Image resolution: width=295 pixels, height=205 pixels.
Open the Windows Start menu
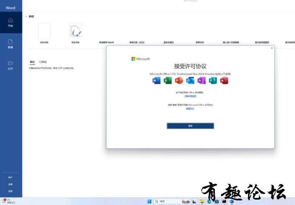(x=149, y=202)
